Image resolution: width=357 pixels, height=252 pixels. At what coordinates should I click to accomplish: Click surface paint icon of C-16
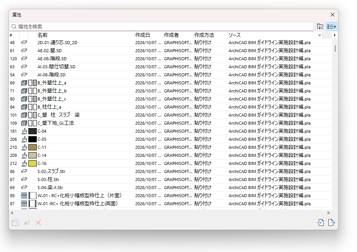tap(25, 163)
